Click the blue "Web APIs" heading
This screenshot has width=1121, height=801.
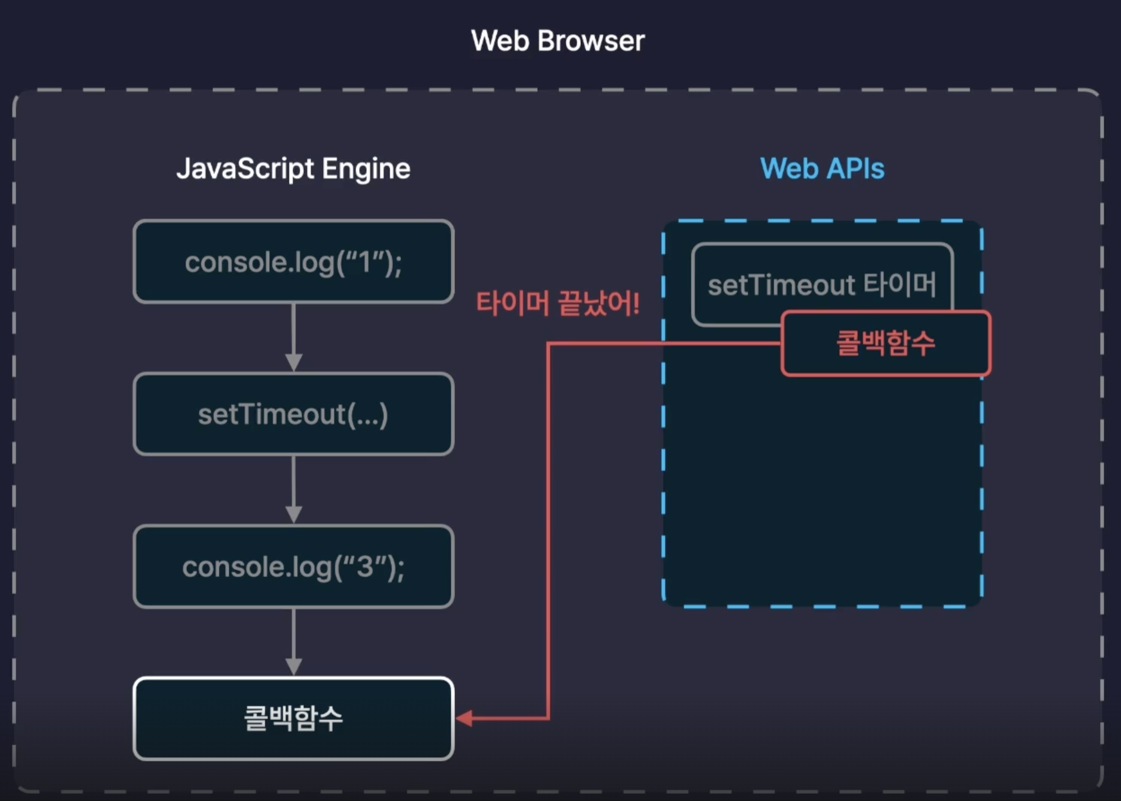[x=822, y=168]
